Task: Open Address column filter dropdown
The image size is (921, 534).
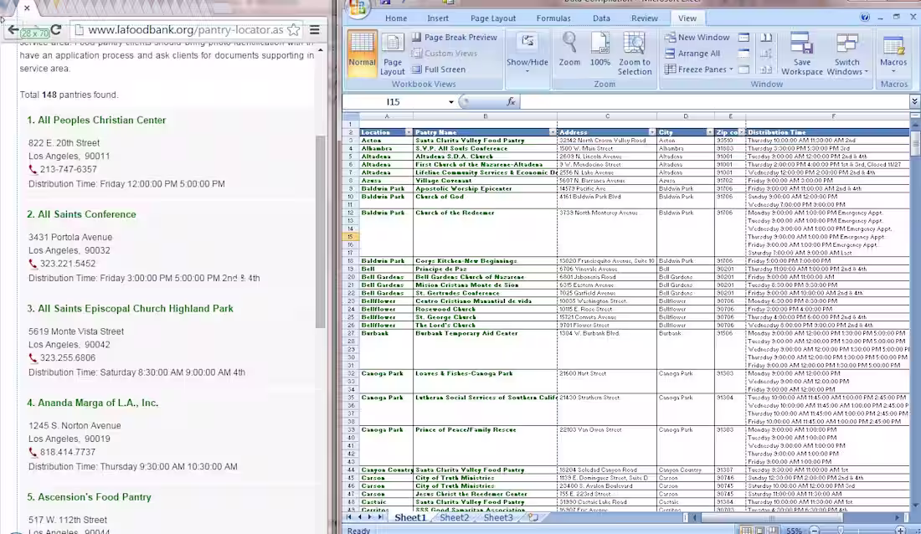Action: (652, 132)
